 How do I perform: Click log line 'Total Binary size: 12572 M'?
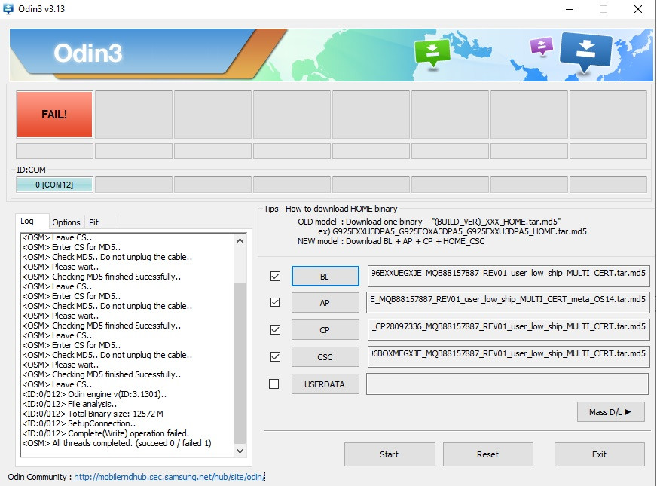tap(93, 414)
